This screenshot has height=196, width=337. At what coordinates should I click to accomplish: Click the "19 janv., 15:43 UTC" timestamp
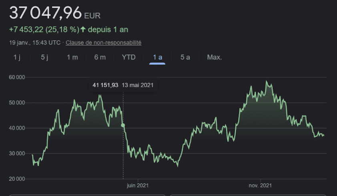pyautogui.click(x=35, y=42)
